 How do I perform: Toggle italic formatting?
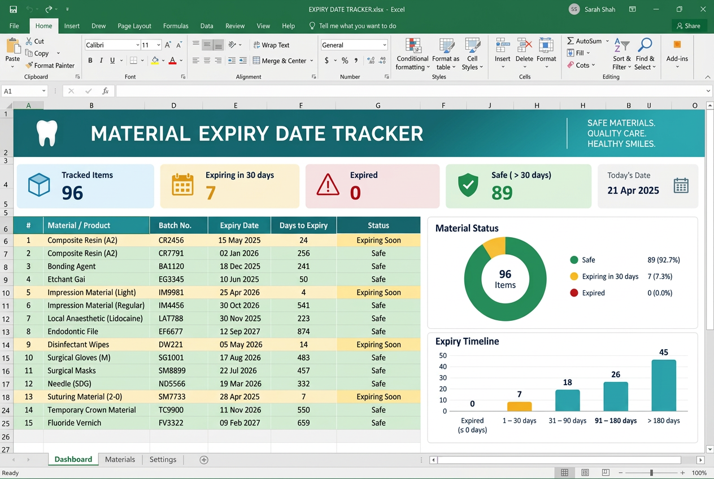(102, 60)
